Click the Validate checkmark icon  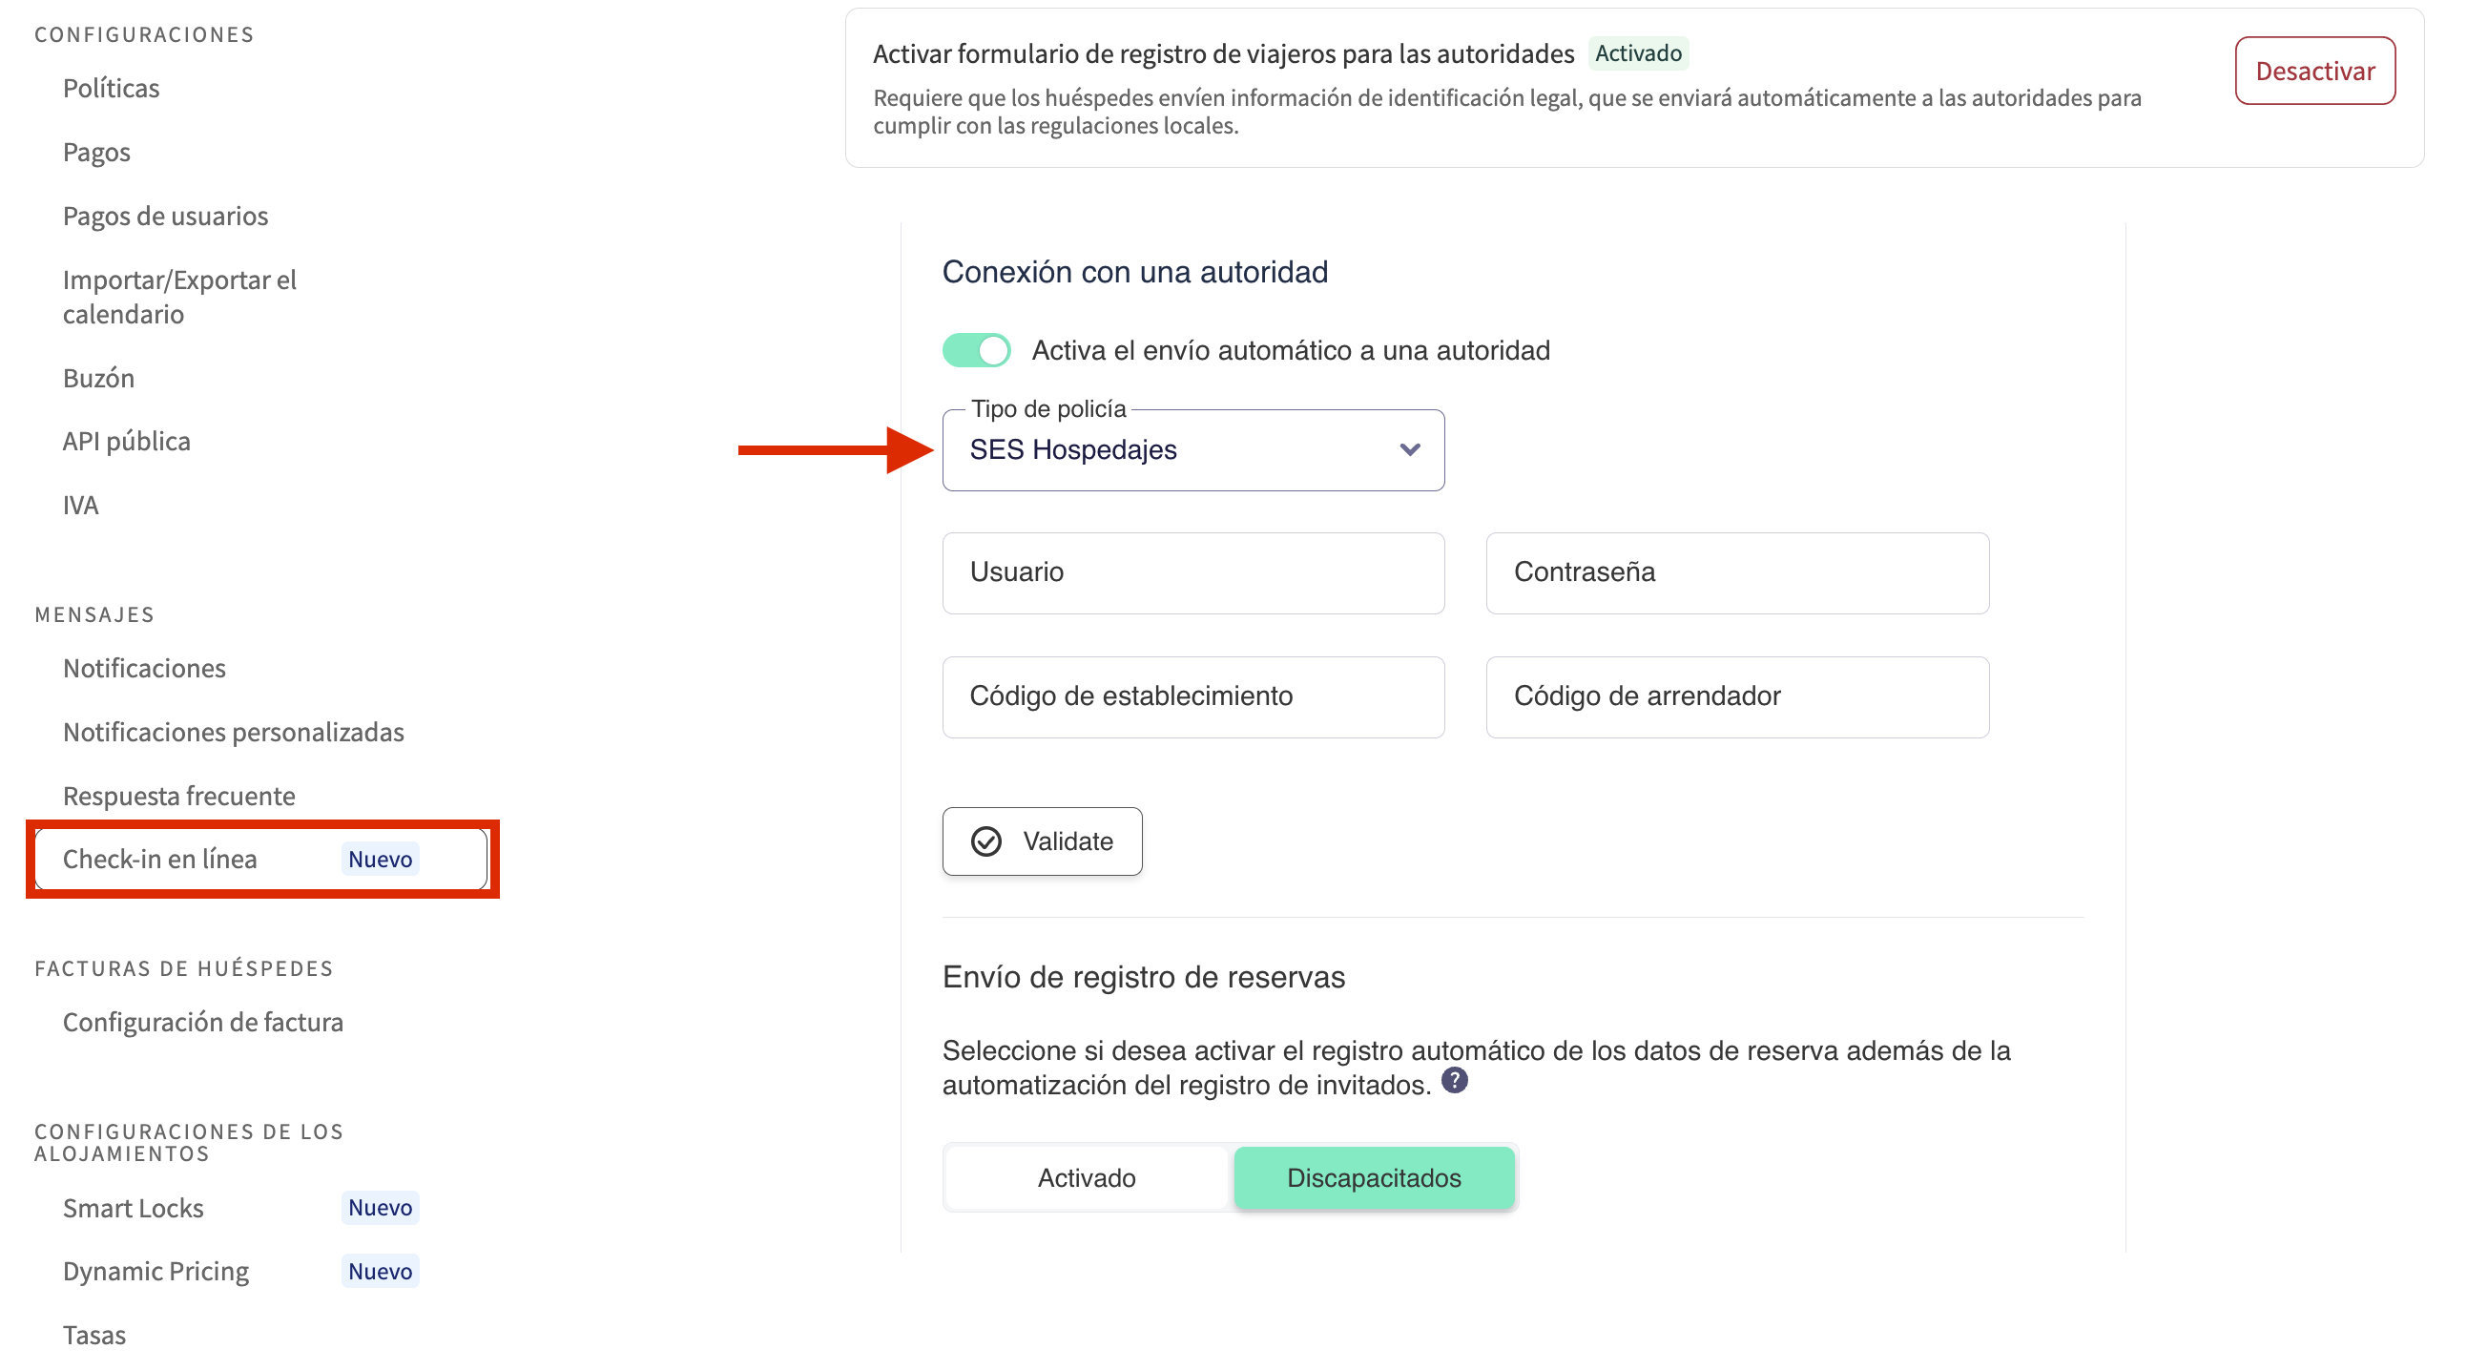click(986, 841)
